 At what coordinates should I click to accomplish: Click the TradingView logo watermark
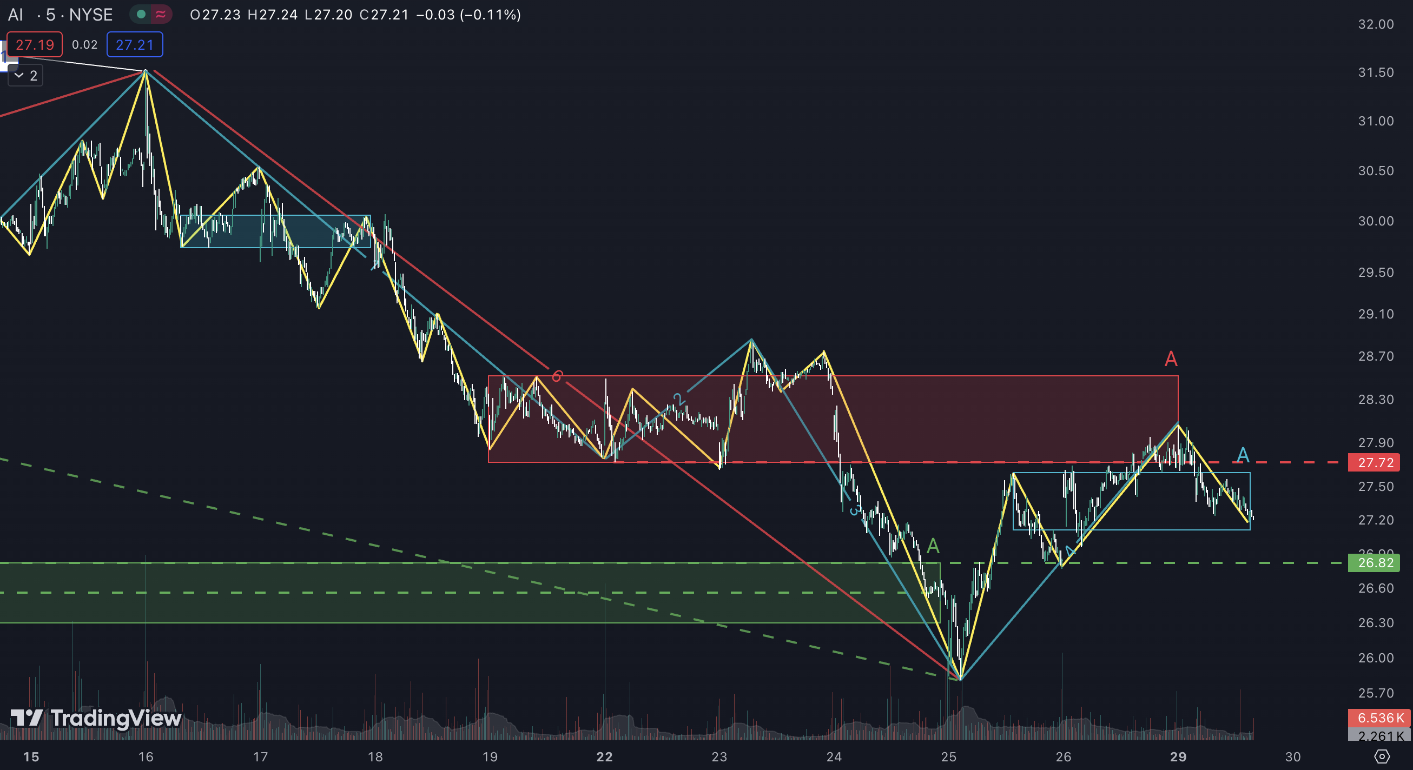click(96, 718)
